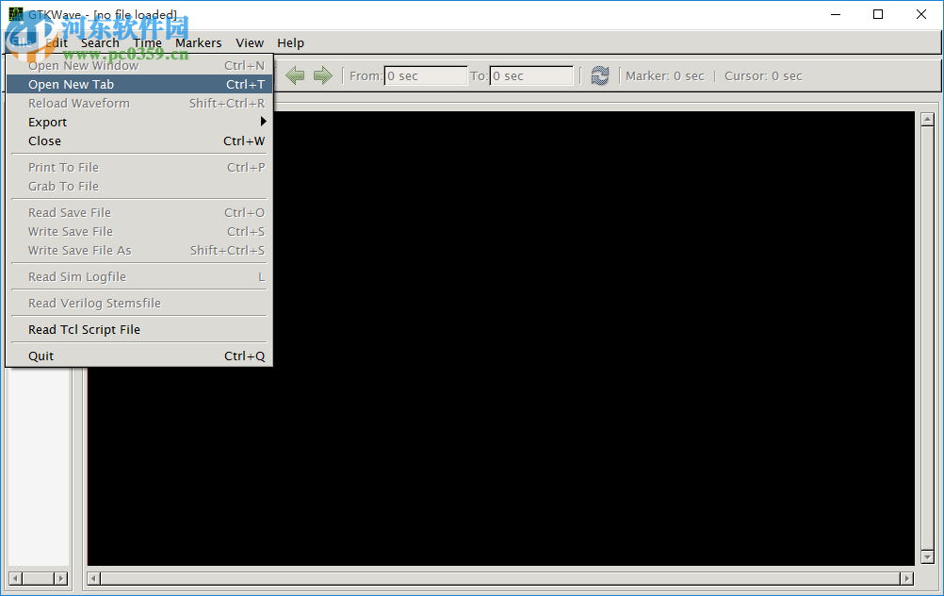Viewport: 944px width, 596px height.
Task: Choose Write Save File As entry
Action: pos(139,250)
